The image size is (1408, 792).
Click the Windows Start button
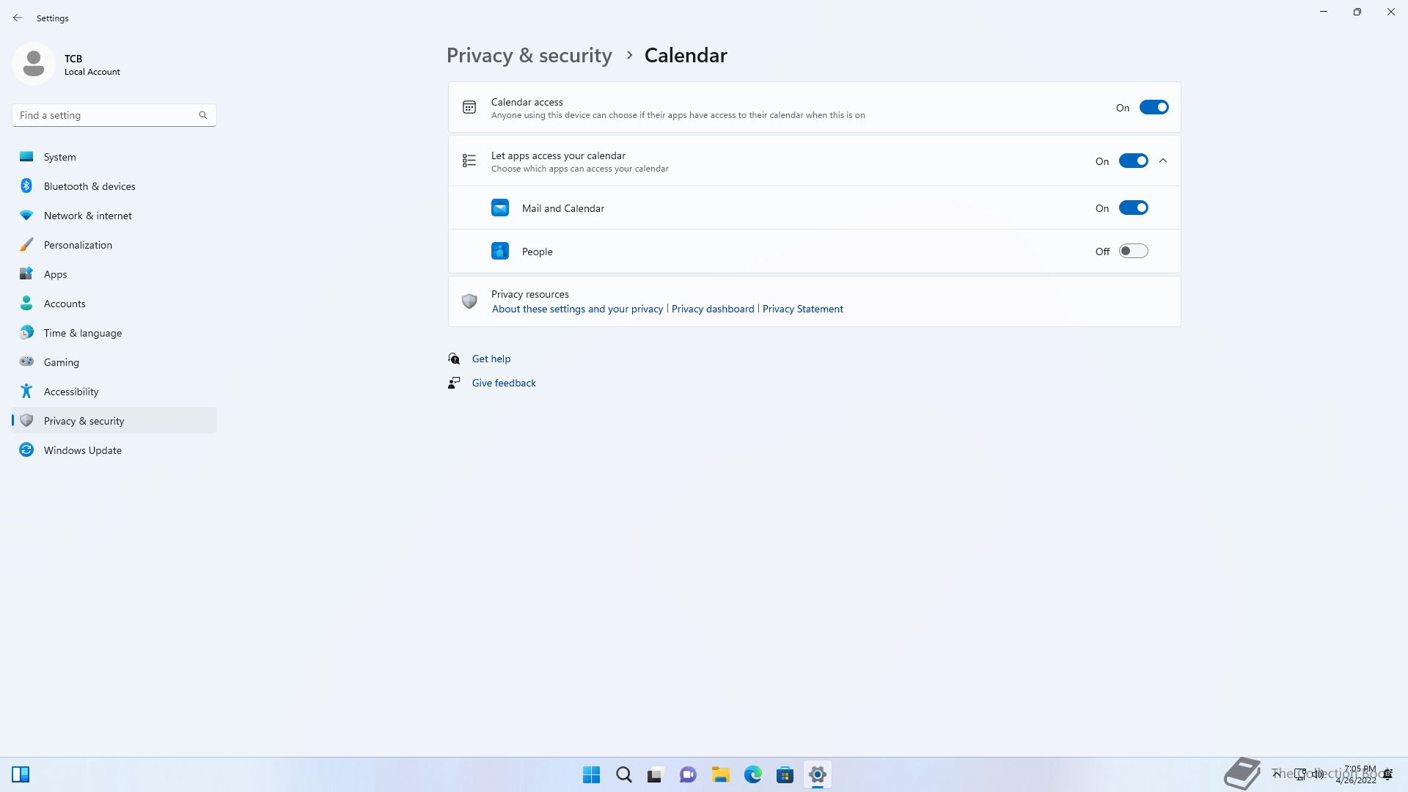click(591, 774)
